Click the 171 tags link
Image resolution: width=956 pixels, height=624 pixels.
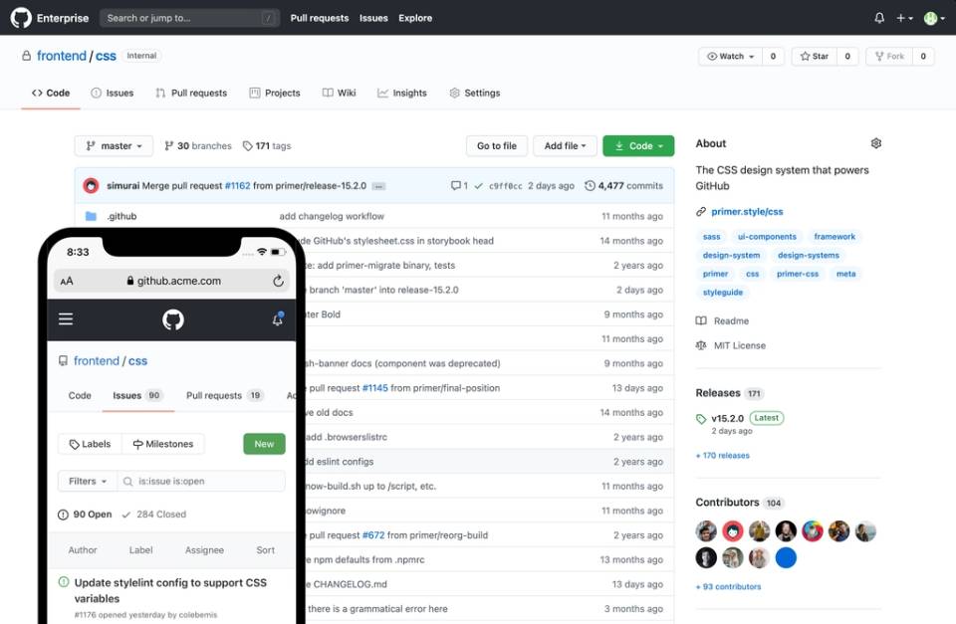pos(267,146)
